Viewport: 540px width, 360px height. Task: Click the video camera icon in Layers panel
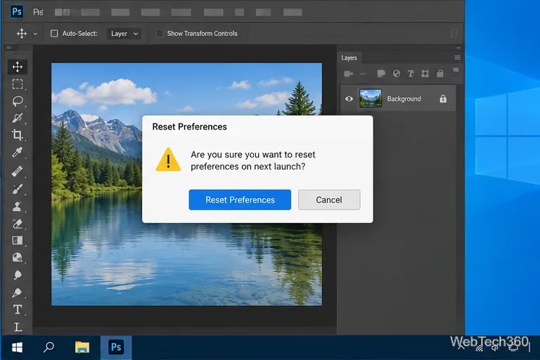tap(349, 73)
